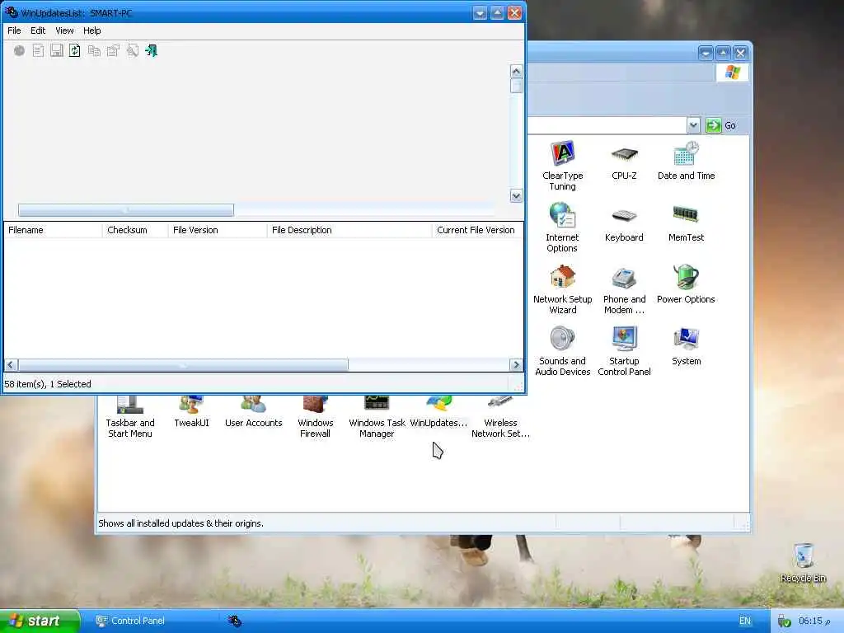
Task: Select the Sounds and Audio Devices icon
Action: (x=562, y=351)
